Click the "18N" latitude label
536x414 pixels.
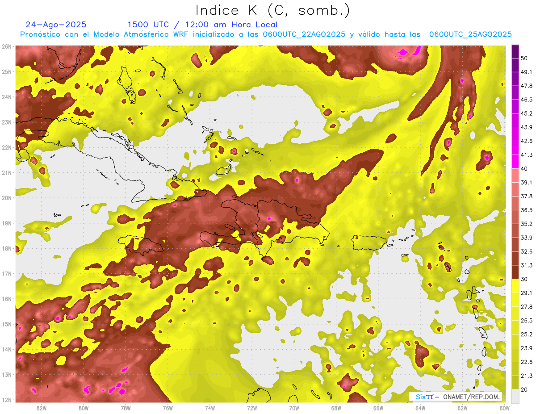(6, 248)
